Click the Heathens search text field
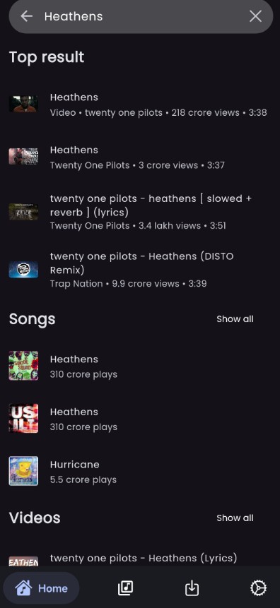This screenshot has width=280, height=608. [x=140, y=16]
